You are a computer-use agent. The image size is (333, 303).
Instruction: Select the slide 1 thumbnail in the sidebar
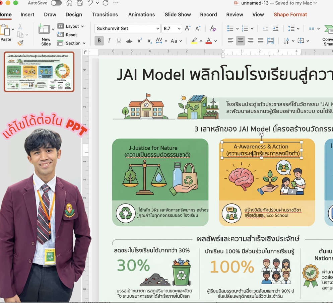point(40,71)
